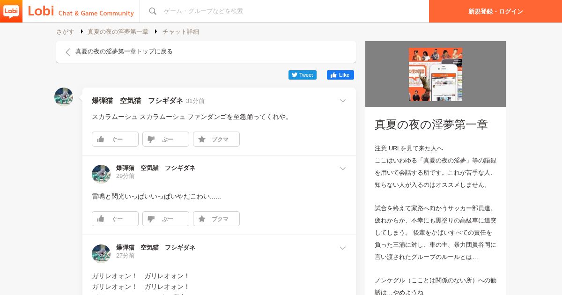Open username 爆弾猫 空気猫 フシギダネ on 27分前 post
562x295 pixels.
click(x=155, y=248)
